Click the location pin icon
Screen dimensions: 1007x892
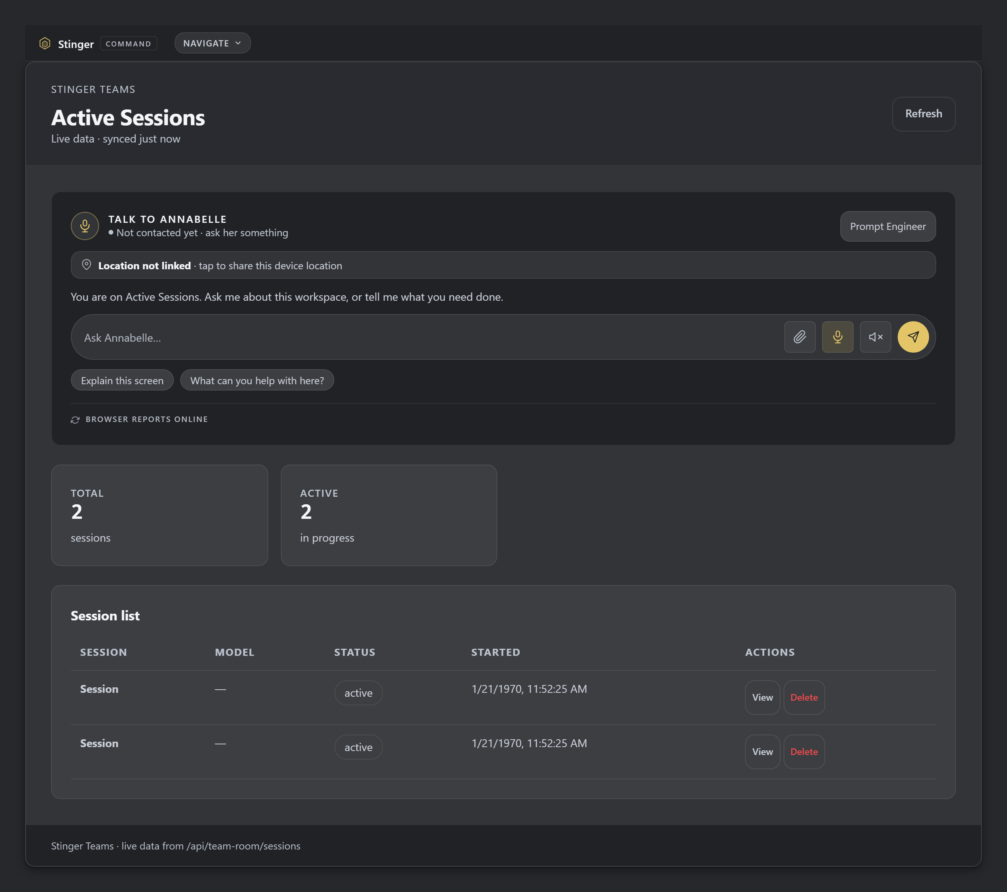(x=86, y=265)
